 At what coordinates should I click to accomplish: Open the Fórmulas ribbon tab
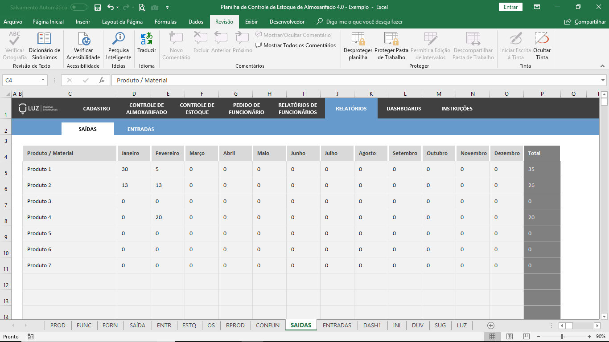(x=165, y=21)
